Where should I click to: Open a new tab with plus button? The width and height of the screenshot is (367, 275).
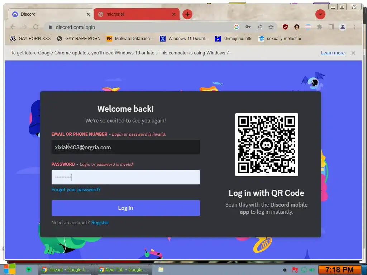(x=187, y=14)
